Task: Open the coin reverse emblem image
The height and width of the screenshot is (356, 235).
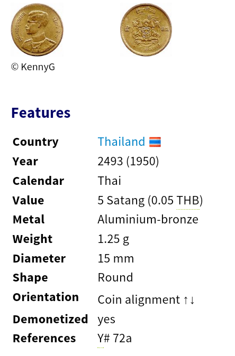Action: (146, 30)
